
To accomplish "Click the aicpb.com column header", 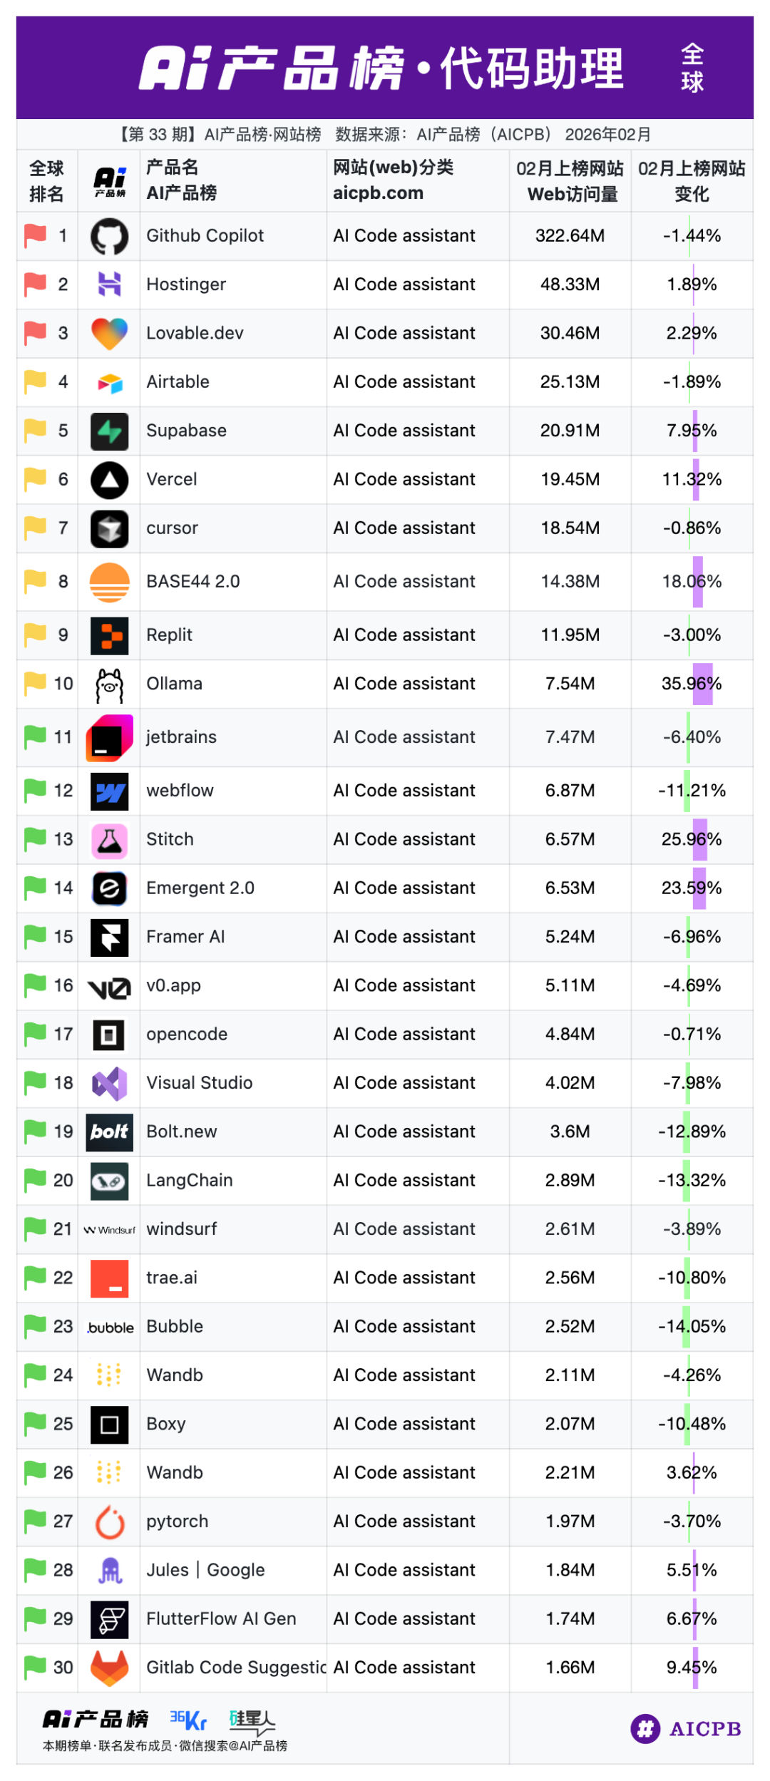I will (378, 193).
